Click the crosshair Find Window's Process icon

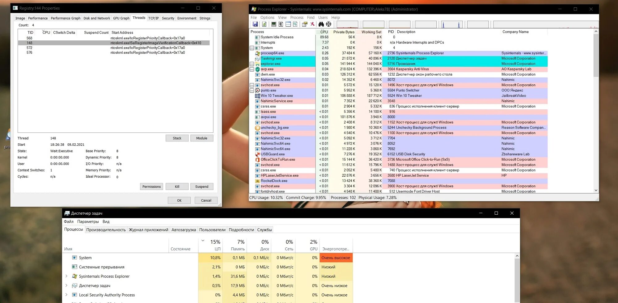329,24
